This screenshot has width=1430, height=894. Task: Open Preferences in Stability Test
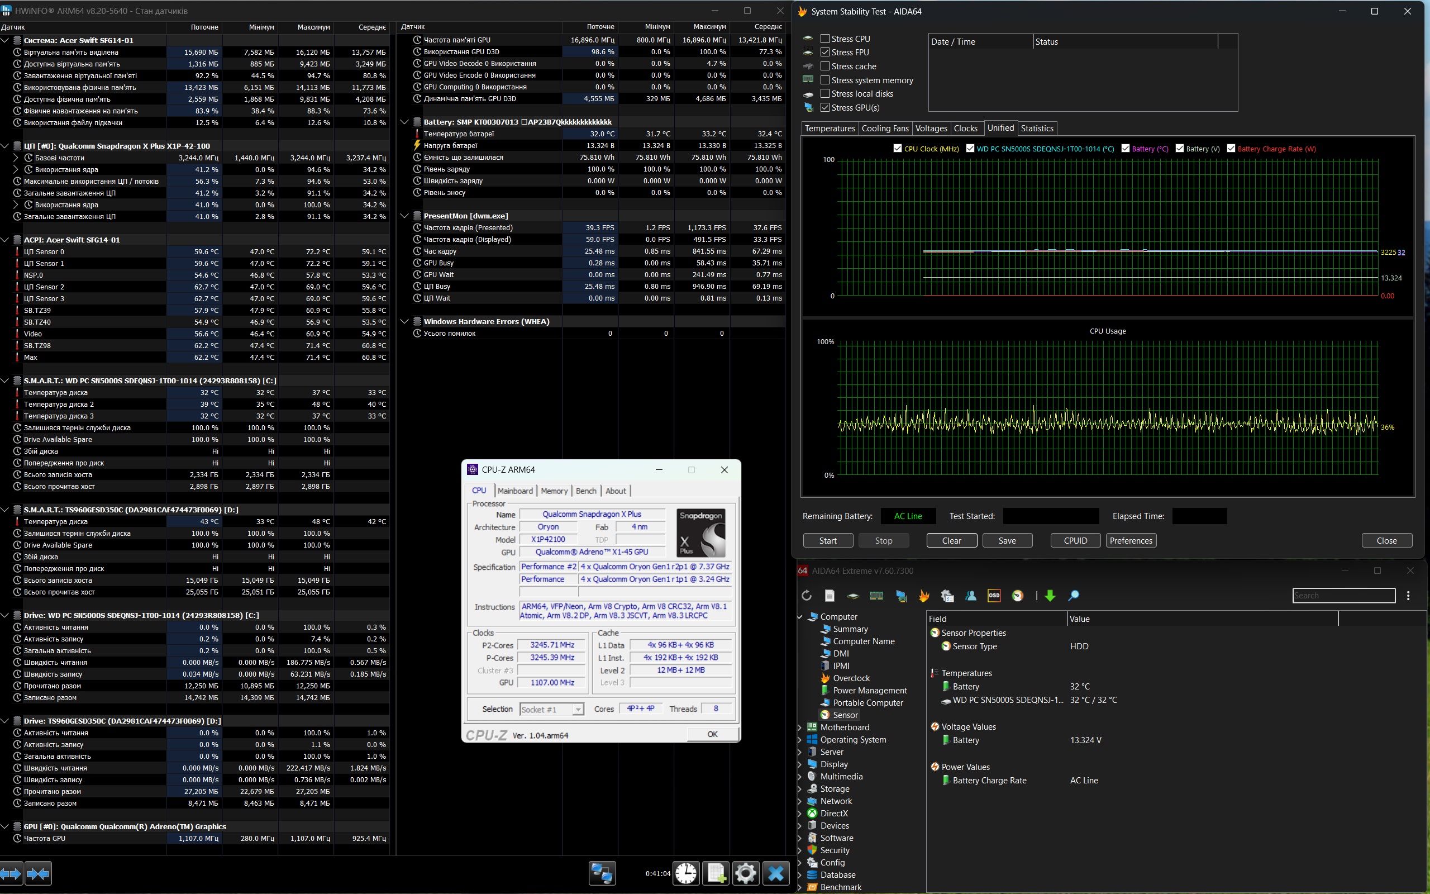click(x=1131, y=540)
